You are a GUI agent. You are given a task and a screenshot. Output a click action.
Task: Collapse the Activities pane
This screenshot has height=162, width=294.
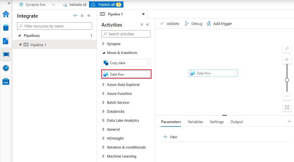(x=148, y=25)
